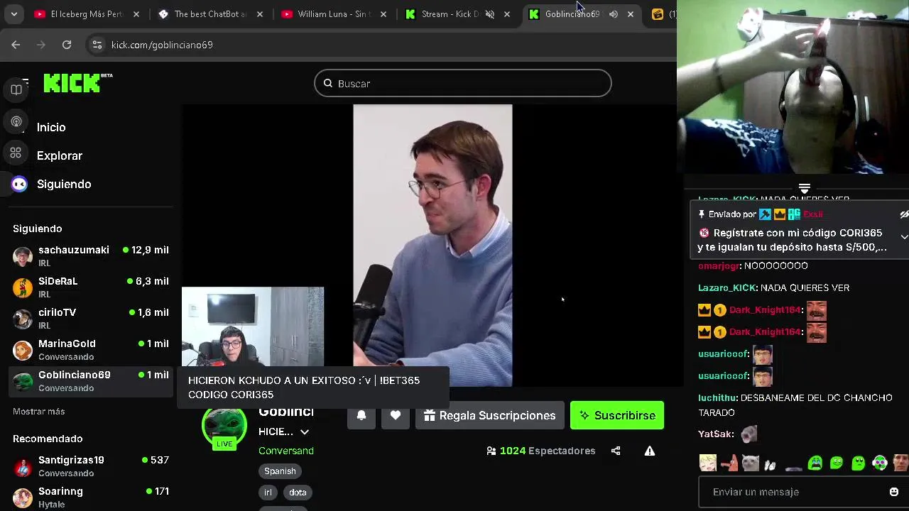Open ciriloTV channel
909x511 pixels.
(x=91, y=319)
